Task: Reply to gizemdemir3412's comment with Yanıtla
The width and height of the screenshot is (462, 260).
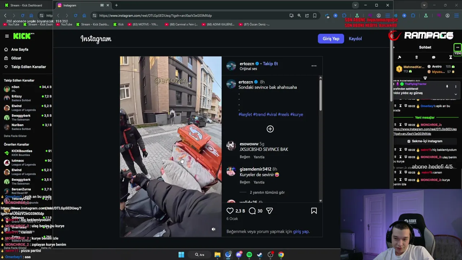Action: click(x=259, y=182)
